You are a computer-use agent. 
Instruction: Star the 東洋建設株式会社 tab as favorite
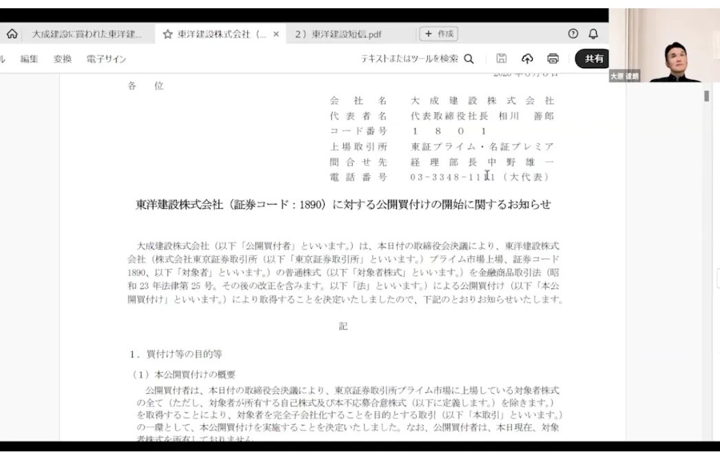tap(167, 34)
